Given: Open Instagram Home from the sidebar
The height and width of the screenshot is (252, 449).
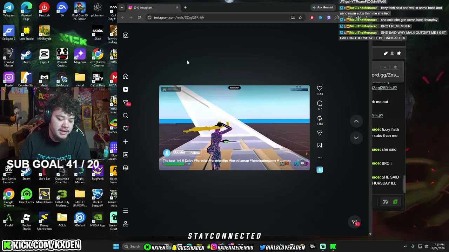Looking at the screenshot, I should click(x=126, y=76).
